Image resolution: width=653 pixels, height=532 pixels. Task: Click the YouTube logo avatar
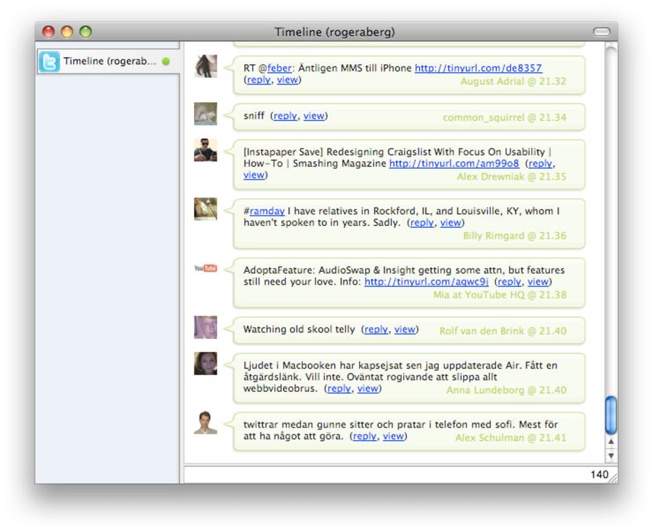(206, 268)
